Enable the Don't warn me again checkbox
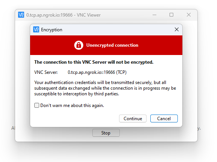Viewport: 217px width, 162px height. [x=37, y=105]
